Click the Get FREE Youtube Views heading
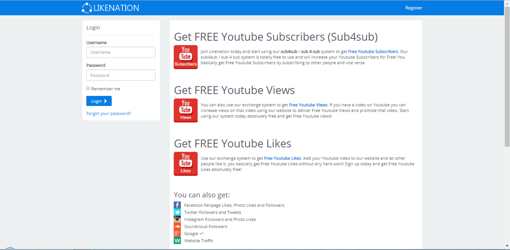 click(234, 90)
